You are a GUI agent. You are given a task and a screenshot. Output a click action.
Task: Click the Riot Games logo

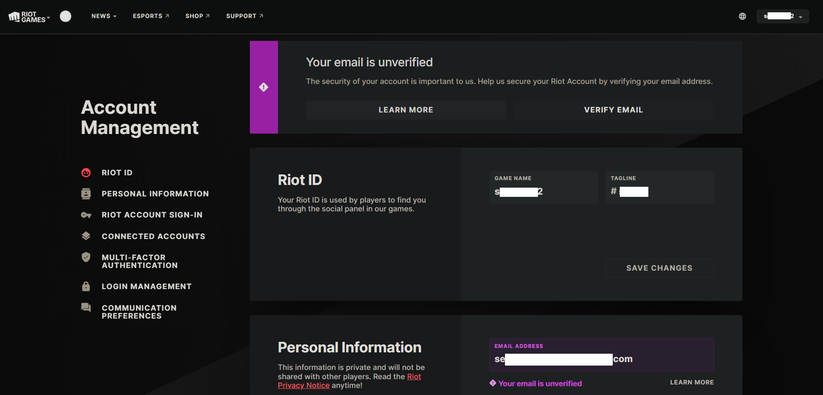pyautogui.click(x=27, y=17)
